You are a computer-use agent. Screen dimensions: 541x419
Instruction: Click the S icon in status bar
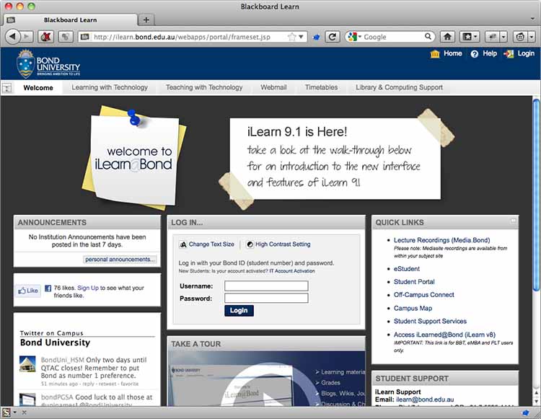click(6, 413)
